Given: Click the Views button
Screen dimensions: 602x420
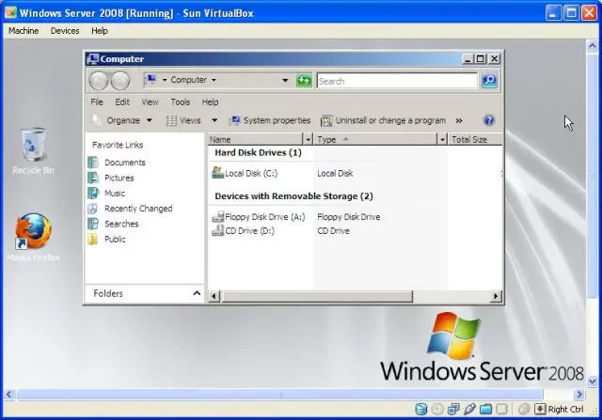Looking at the screenshot, I should (183, 120).
